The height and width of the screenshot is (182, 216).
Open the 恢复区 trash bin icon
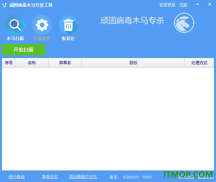tap(68, 25)
